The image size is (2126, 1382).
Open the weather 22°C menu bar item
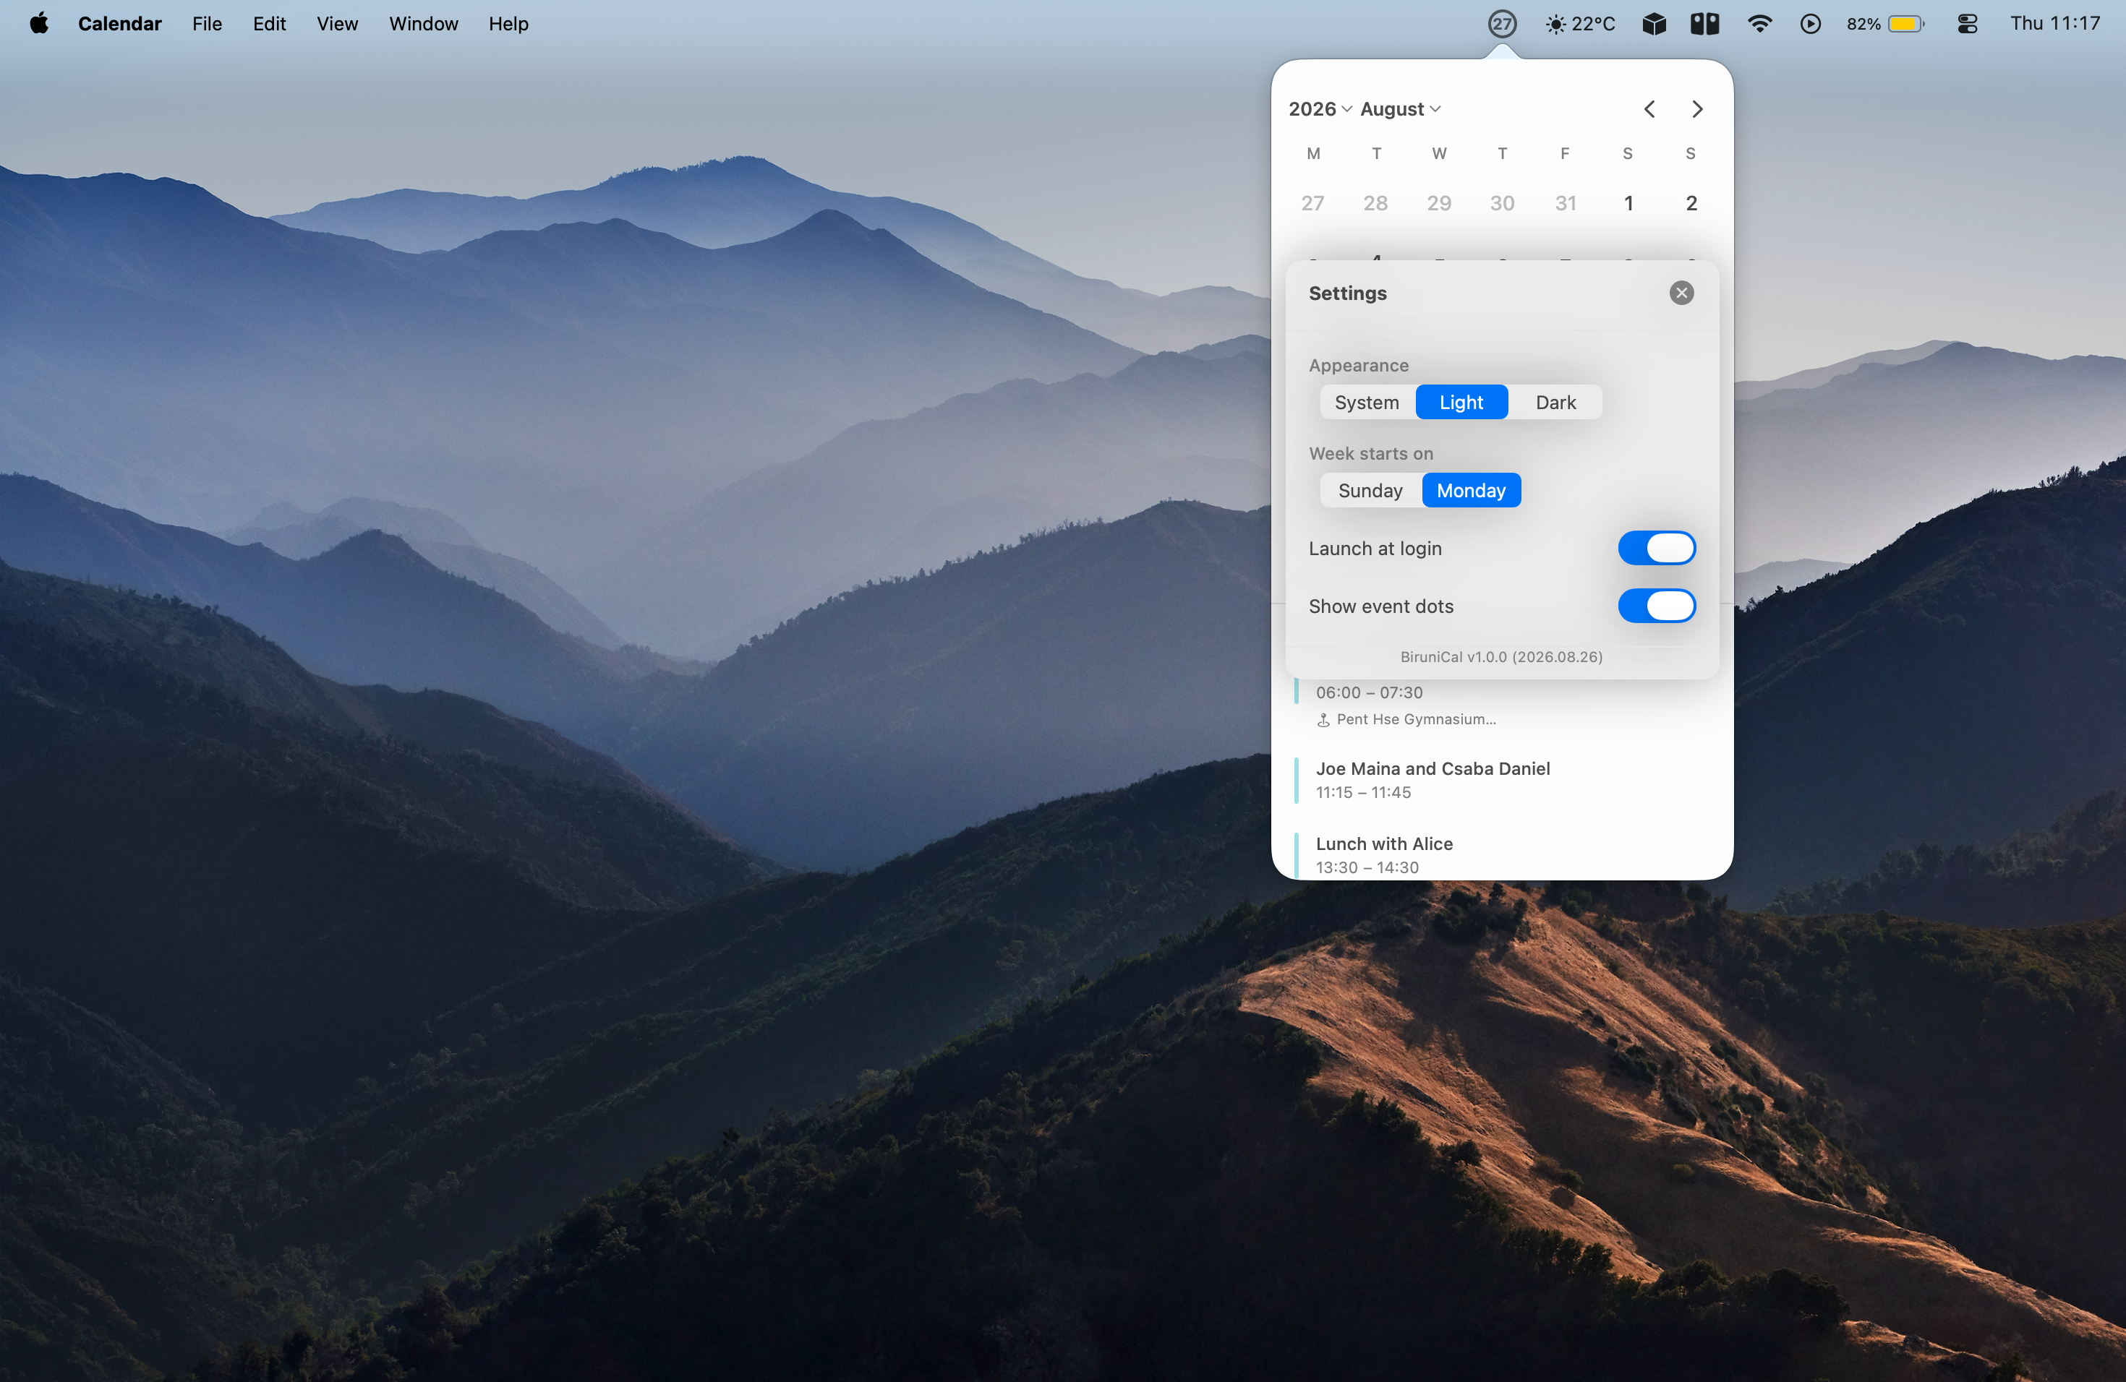click(x=1580, y=24)
